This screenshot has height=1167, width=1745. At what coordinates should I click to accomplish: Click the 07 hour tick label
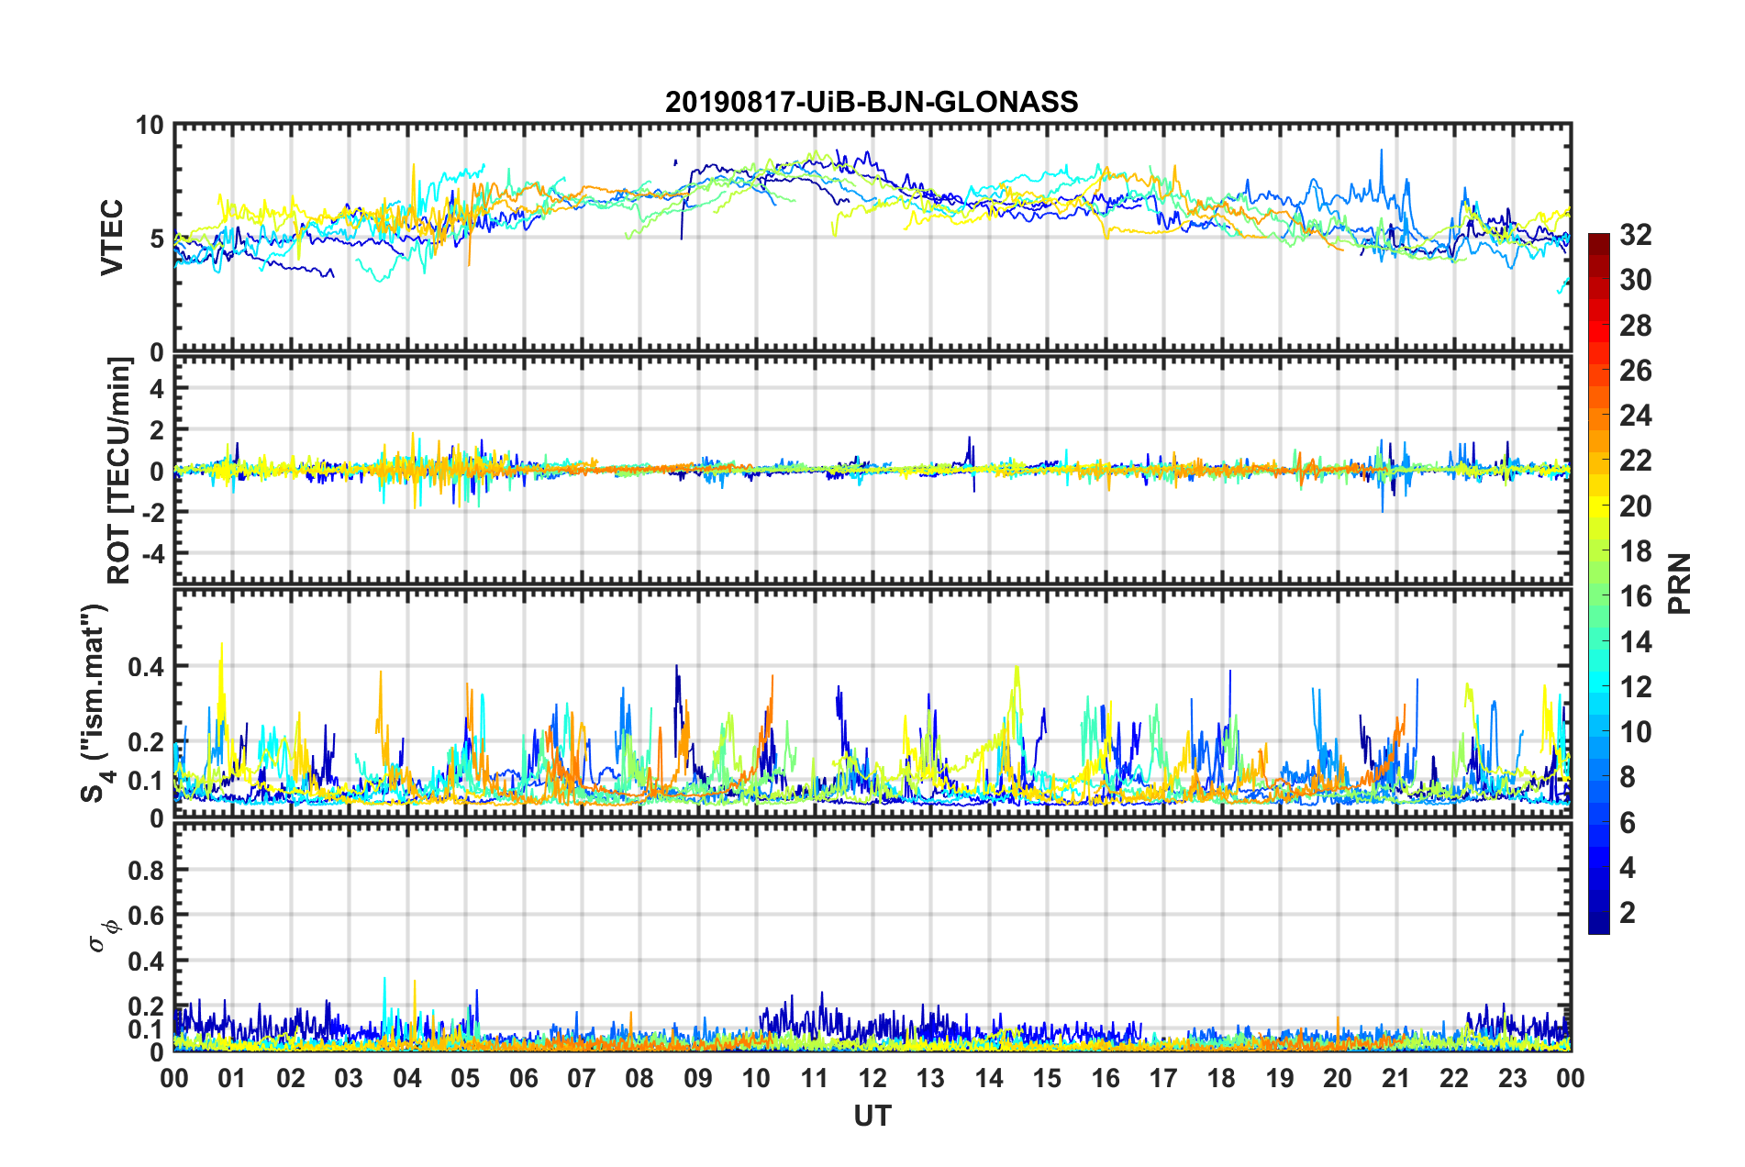pos(582,1078)
